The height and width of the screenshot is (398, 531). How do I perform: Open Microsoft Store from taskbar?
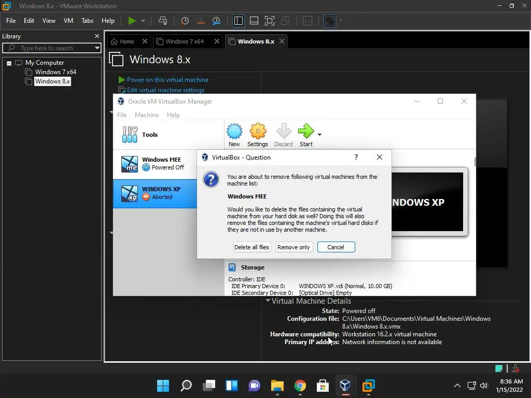click(x=323, y=386)
